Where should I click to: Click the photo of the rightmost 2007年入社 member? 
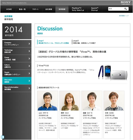[114, 101]
